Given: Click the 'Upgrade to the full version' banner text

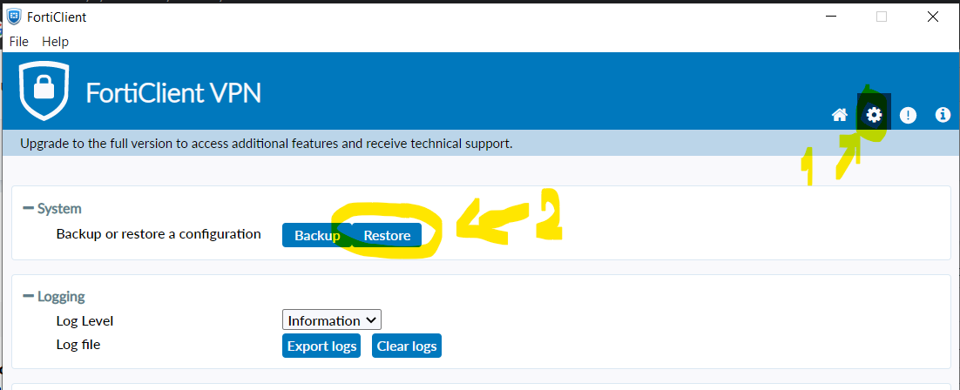Looking at the screenshot, I should pos(267,144).
